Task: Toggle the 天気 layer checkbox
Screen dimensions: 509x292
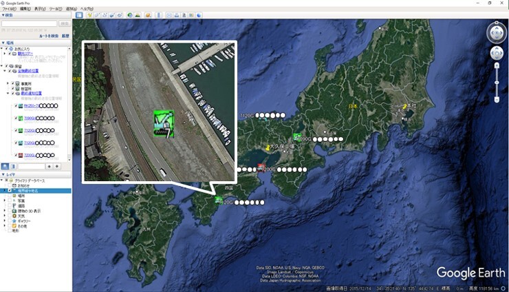Action: [10, 216]
